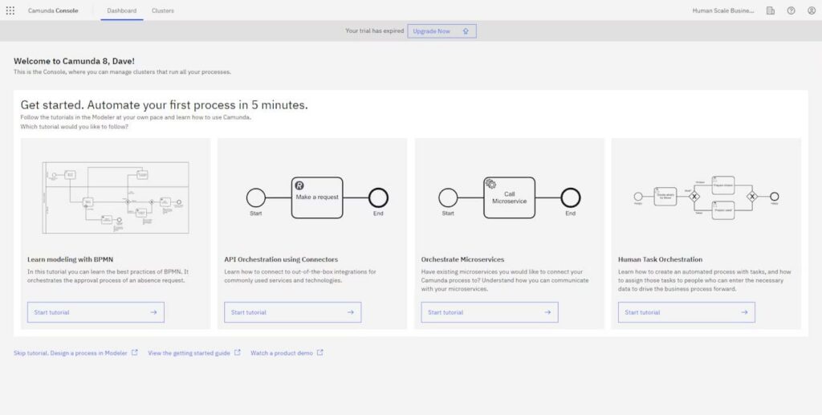
Task: Click Skip tutorial. Design a process link
Action: [71, 352]
